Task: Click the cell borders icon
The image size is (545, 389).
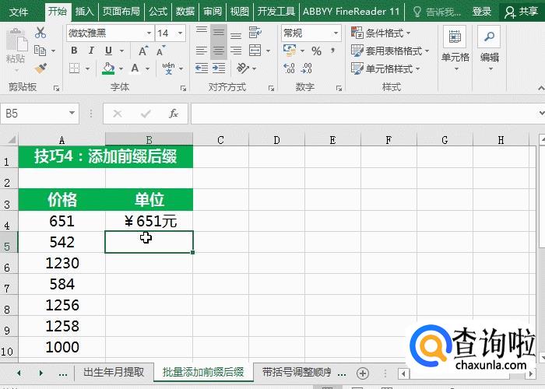Action: coord(74,68)
